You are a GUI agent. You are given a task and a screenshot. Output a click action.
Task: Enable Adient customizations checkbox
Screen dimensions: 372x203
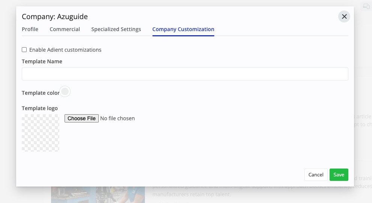[x=24, y=50]
